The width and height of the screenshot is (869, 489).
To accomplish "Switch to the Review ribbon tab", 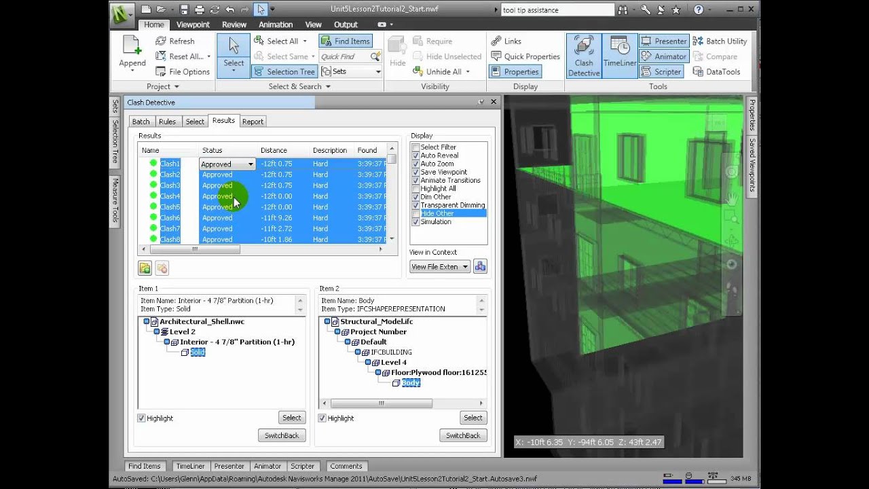I will [234, 24].
